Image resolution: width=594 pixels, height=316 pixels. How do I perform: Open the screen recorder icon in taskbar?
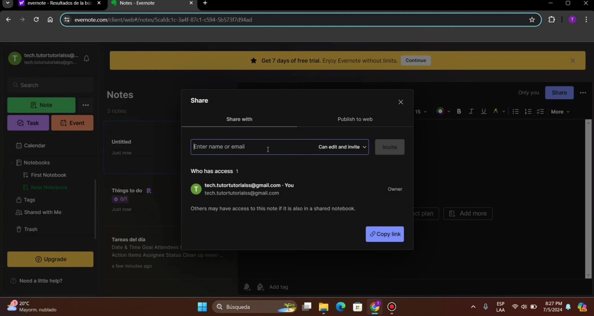[392, 307]
